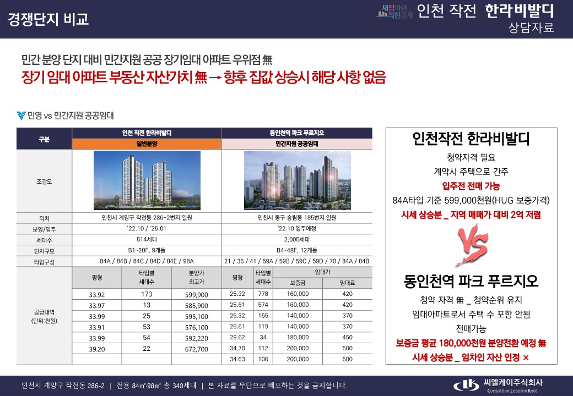Click the 173 household count cell
Image resolution: width=573 pixels, height=396 pixels.
point(147,294)
